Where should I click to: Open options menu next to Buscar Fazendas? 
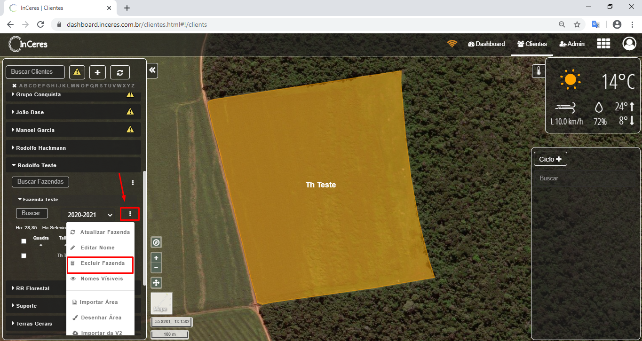pyautogui.click(x=133, y=182)
